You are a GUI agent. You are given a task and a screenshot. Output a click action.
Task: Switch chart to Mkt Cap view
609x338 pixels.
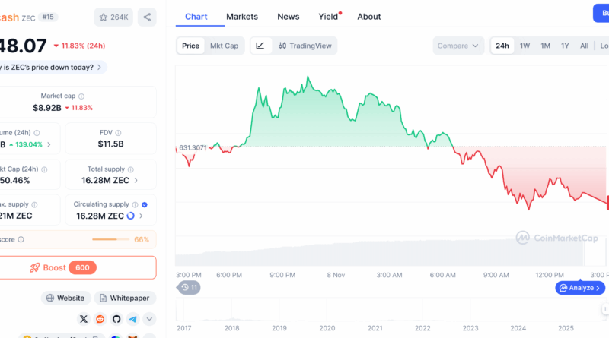[x=224, y=46]
